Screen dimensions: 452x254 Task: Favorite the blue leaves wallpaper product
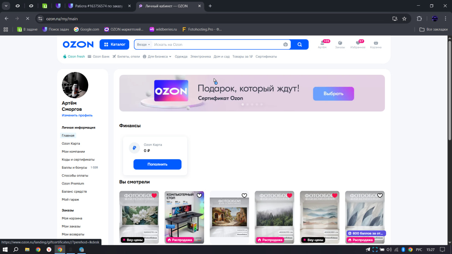tap(380, 195)
